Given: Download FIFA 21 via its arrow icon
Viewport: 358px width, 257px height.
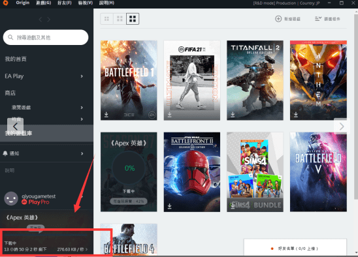Looking at the screenshot, I should (169, 114).
